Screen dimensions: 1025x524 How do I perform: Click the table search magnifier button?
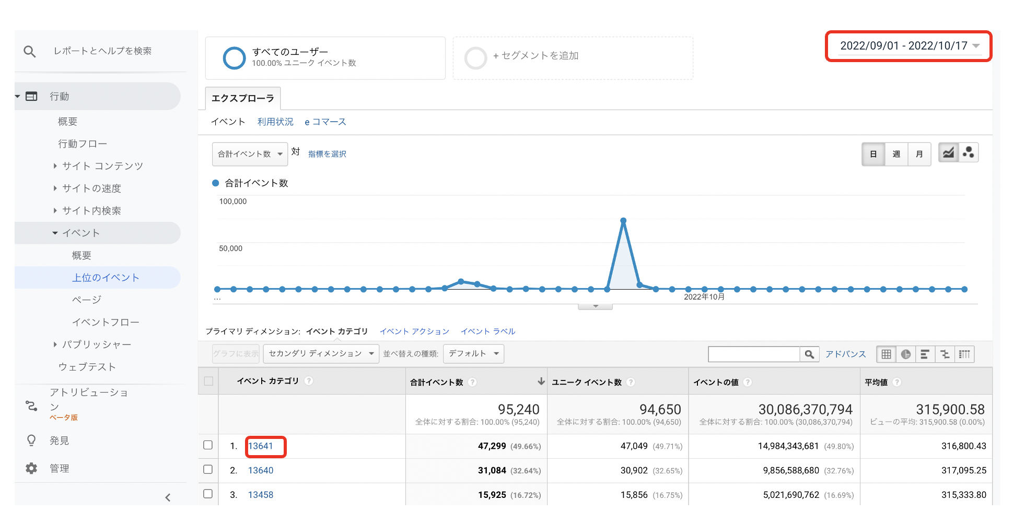809,354
